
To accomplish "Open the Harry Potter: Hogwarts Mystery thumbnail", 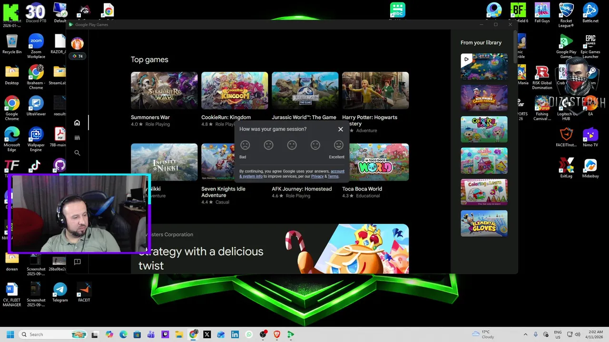I will [x=375, y=90].
